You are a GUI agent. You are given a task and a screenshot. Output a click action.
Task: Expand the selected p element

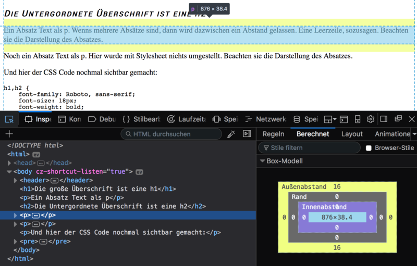[16, 215]
